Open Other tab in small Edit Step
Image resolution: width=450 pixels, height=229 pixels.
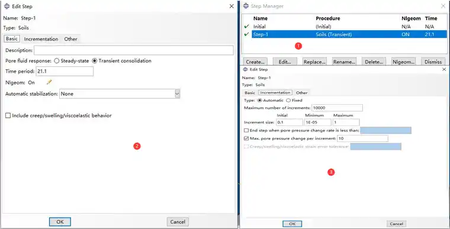pos(301,93)
